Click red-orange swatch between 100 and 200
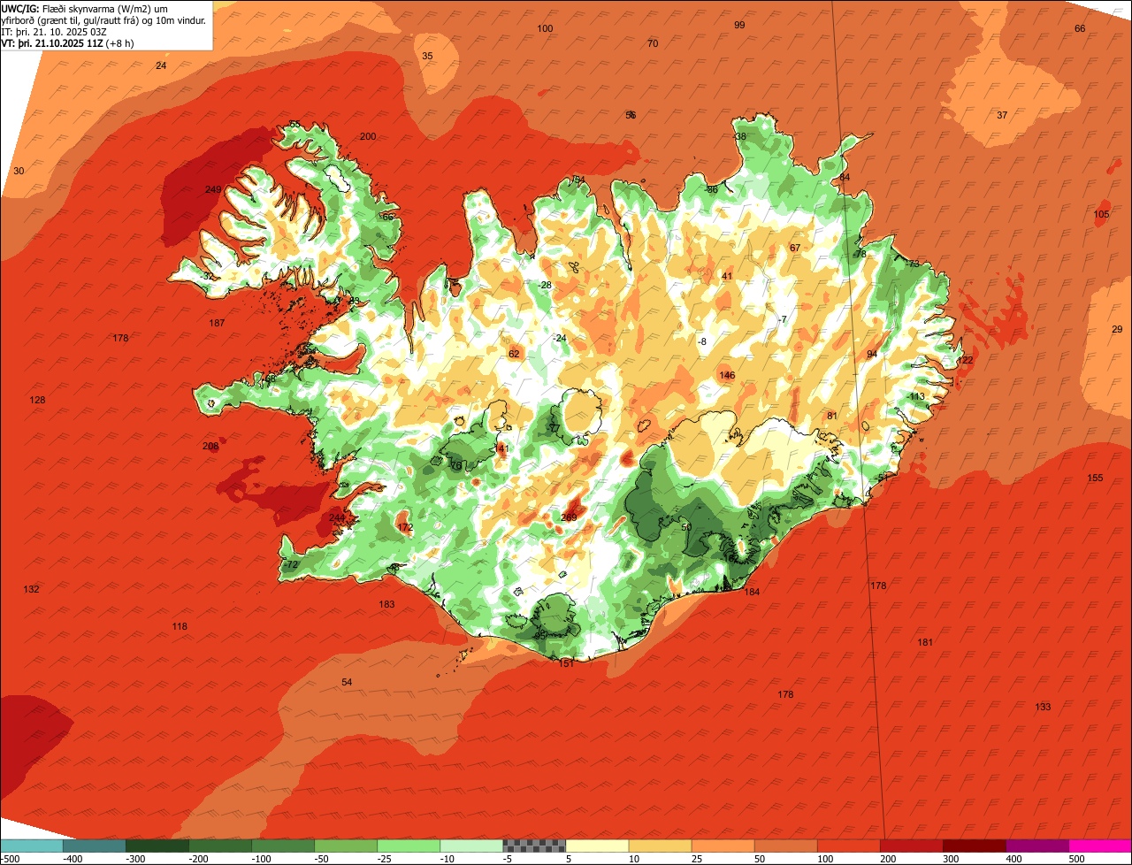 pos(847,846)
